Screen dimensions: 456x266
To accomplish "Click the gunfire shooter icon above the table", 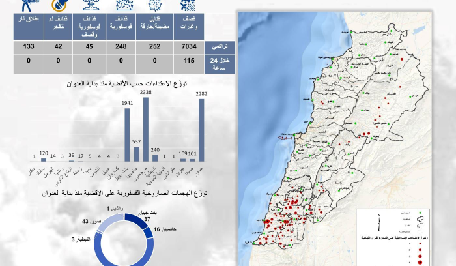I will tap(28, 5).
